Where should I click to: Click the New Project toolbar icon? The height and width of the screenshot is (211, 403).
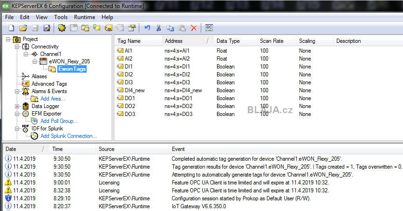tap(12, 28)
